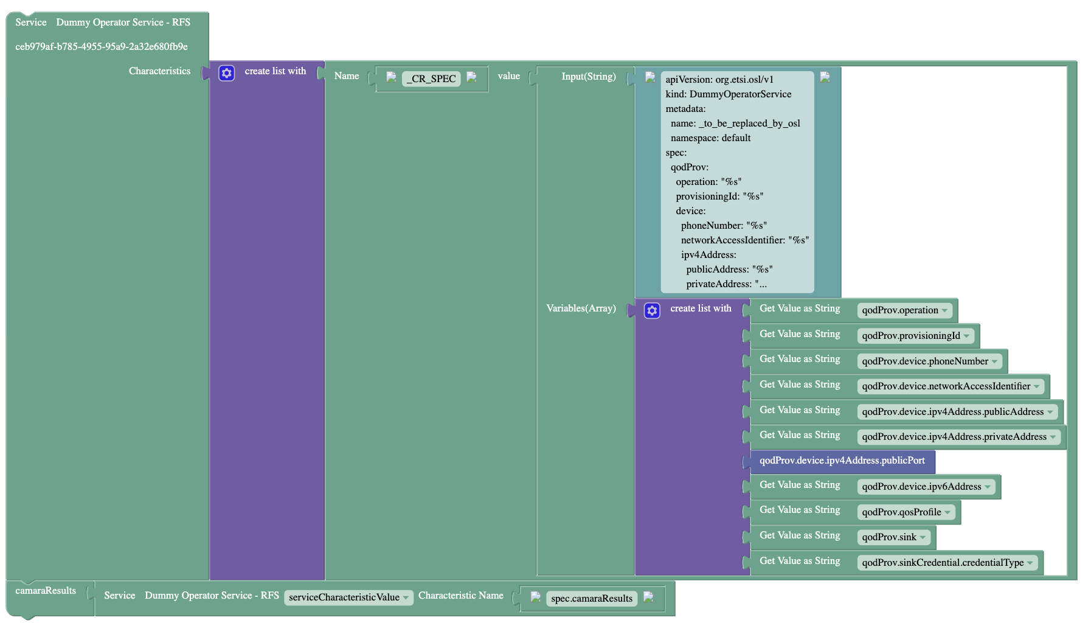Click the gear icon on the Characteristics list block
The height and width of the screenshot is (623, 1091).
pyautogui.click(x=226, y=74)
